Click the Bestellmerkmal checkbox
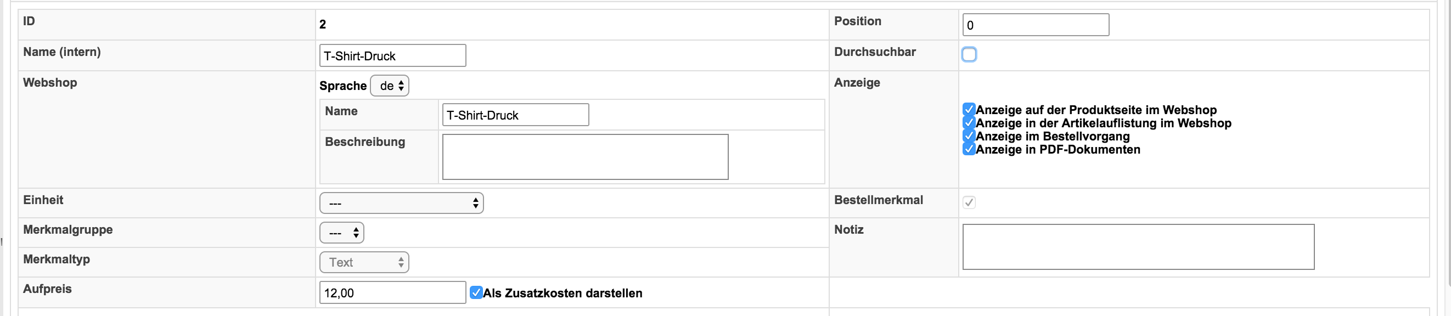The width and height of the screenshot is (1451, 316). pos(969,202)
